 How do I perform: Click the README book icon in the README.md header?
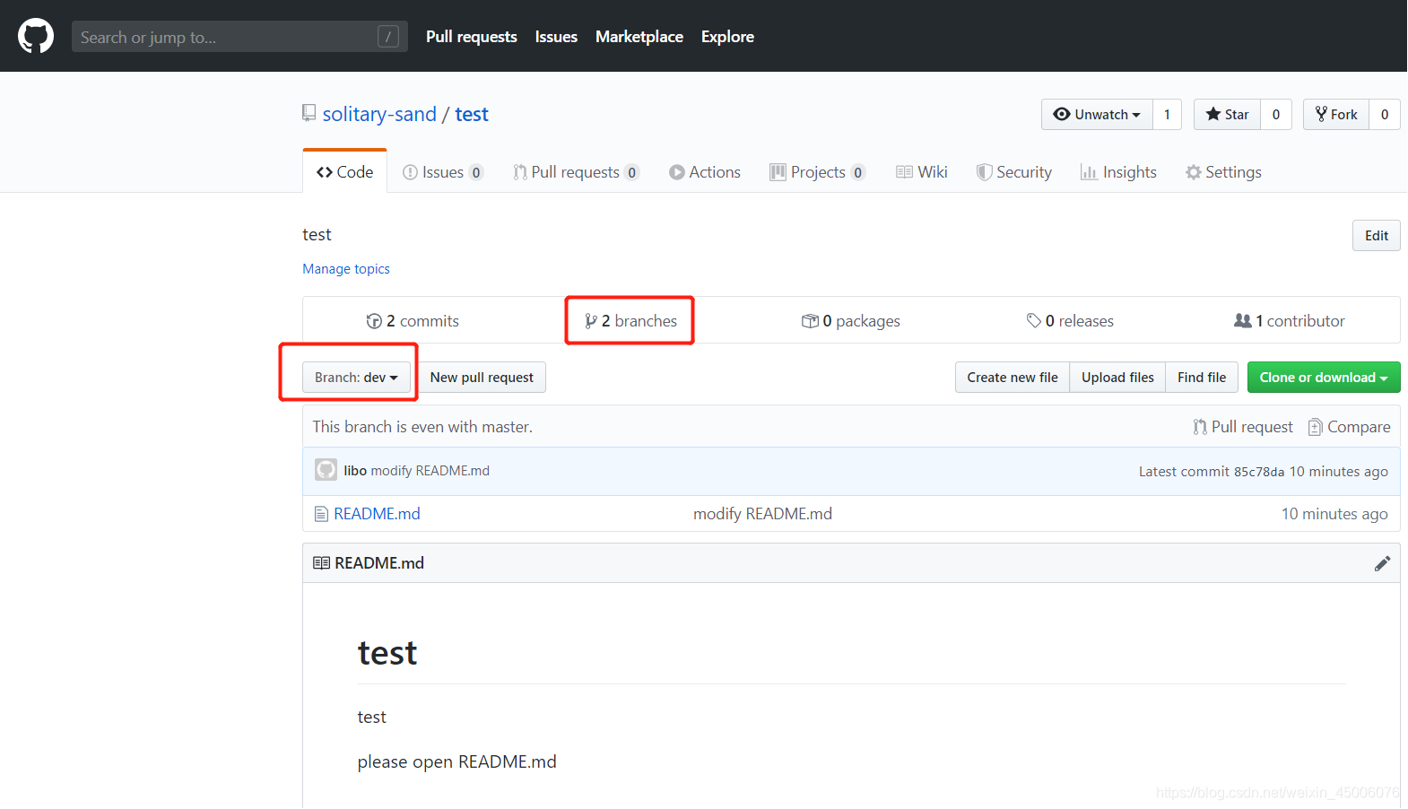321,563
